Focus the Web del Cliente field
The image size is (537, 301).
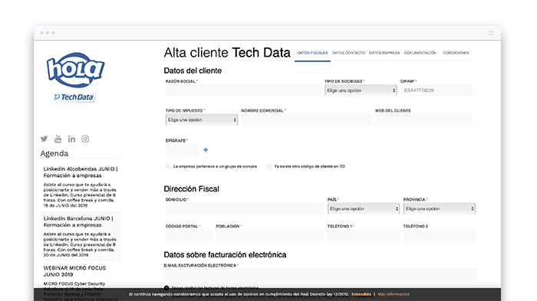click(x=424, y=120)
